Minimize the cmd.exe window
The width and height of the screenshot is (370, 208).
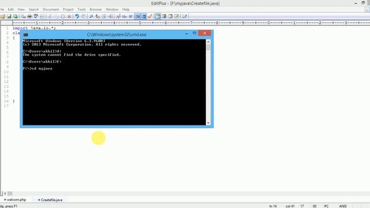point(187,34)
